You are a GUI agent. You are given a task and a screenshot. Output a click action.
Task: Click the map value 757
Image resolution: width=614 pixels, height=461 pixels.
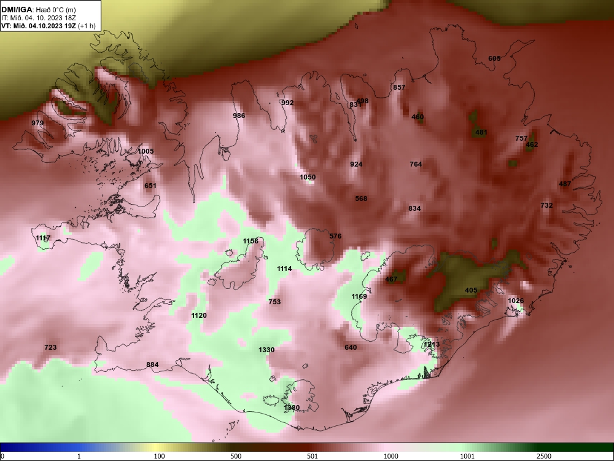click(x=521, y=138)
